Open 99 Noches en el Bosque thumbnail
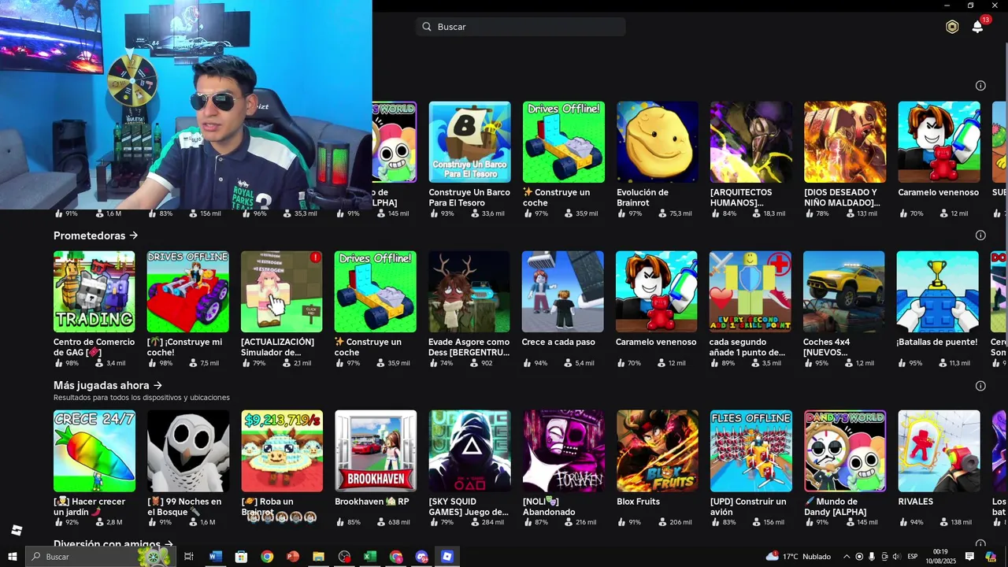The image size is (1008, 567). point(188,450)
